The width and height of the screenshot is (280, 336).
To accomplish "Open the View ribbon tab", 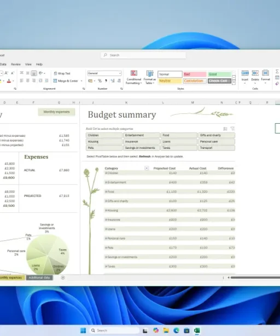I will coord(28,64).
